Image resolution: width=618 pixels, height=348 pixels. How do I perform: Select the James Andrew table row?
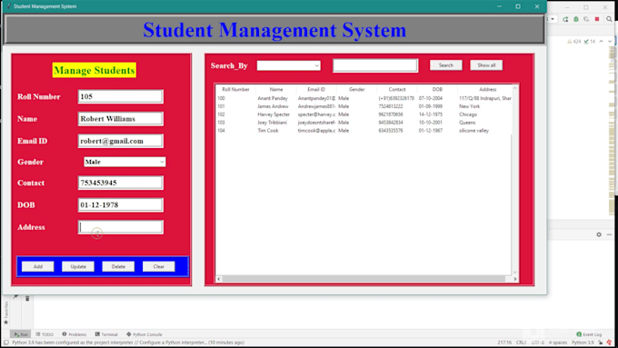click(364, 106)
